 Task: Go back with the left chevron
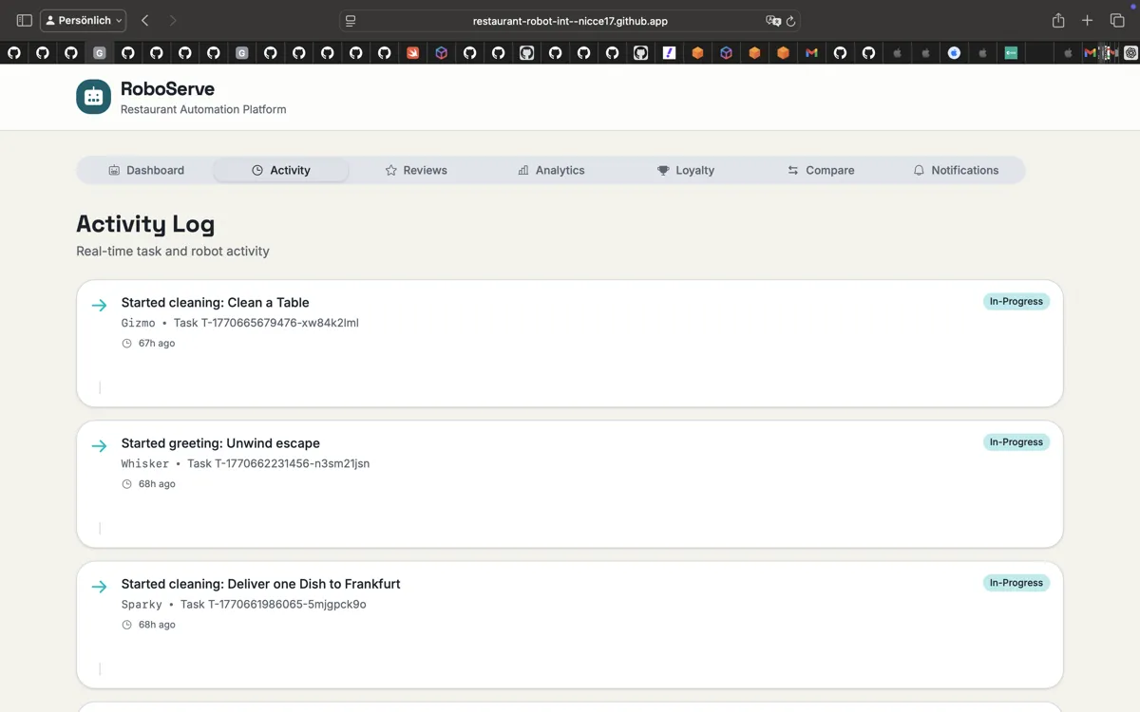(145, 21)
